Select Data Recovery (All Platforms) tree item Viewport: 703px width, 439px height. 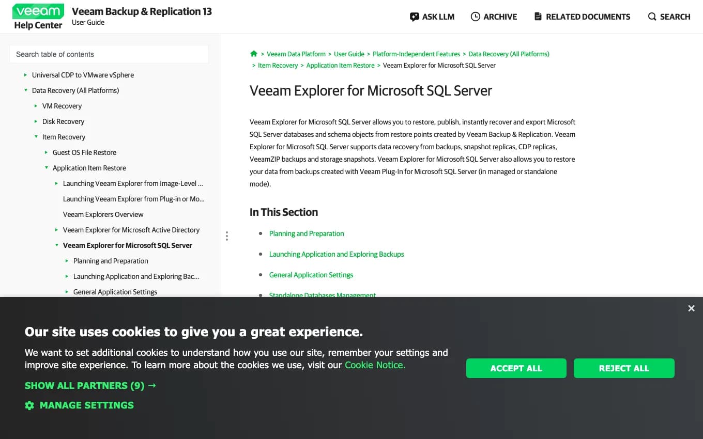[75, 90]
